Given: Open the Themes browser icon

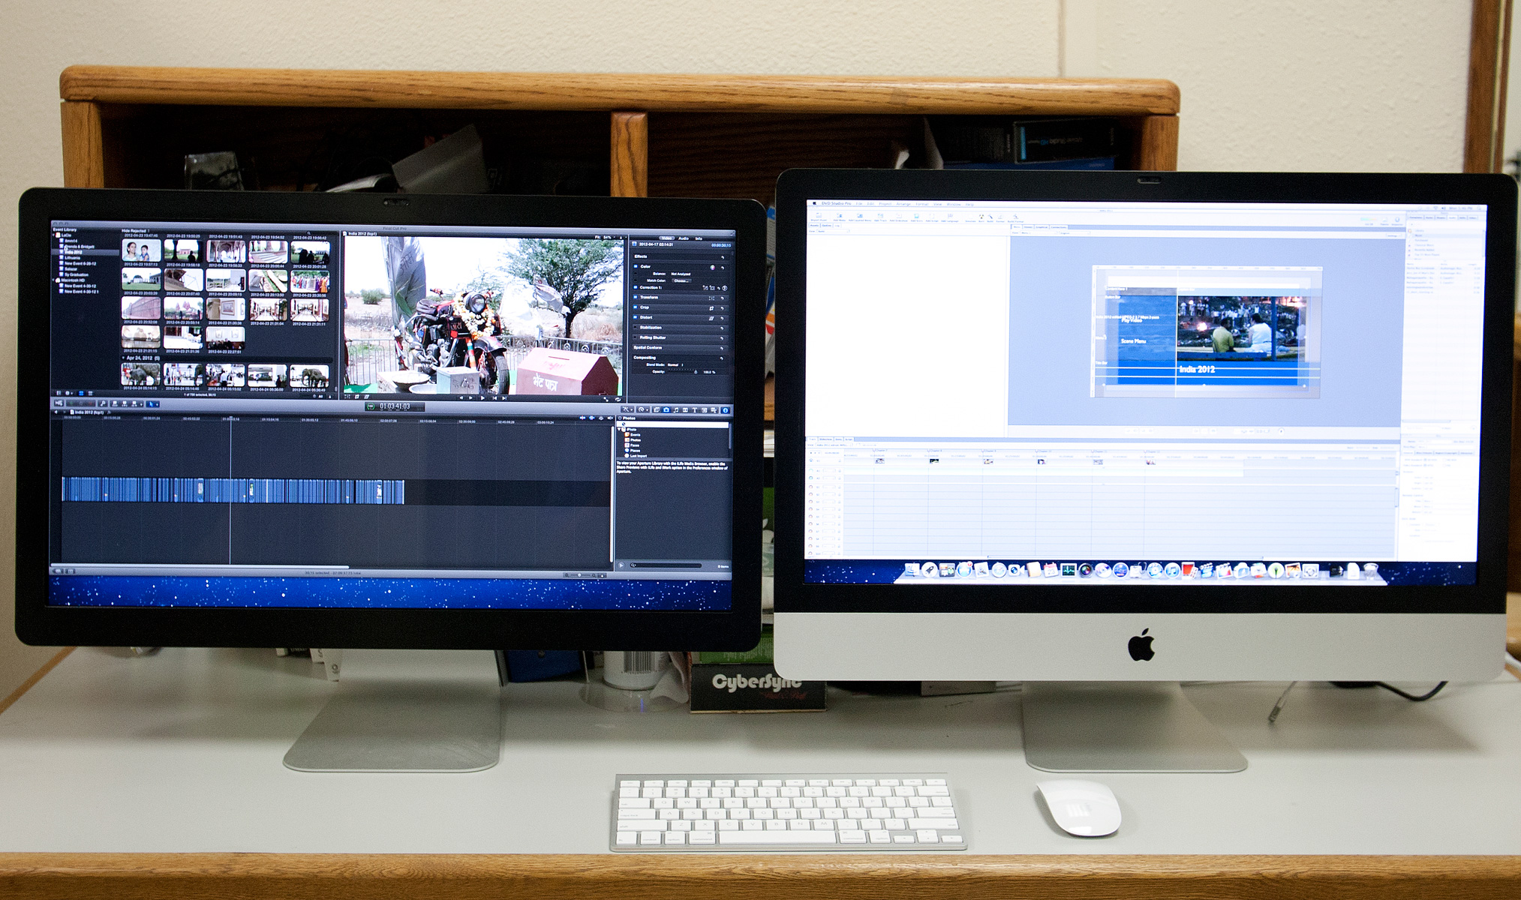Looking at the screenshot, I should click(714, 410).
